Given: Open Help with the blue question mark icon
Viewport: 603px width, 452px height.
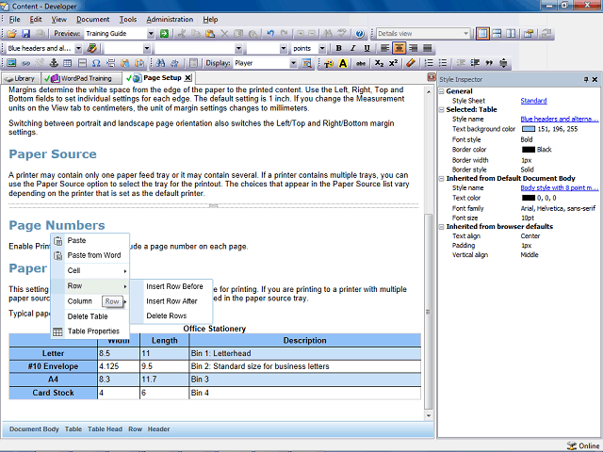Looking at the screenshot, I should click(360, 34).
